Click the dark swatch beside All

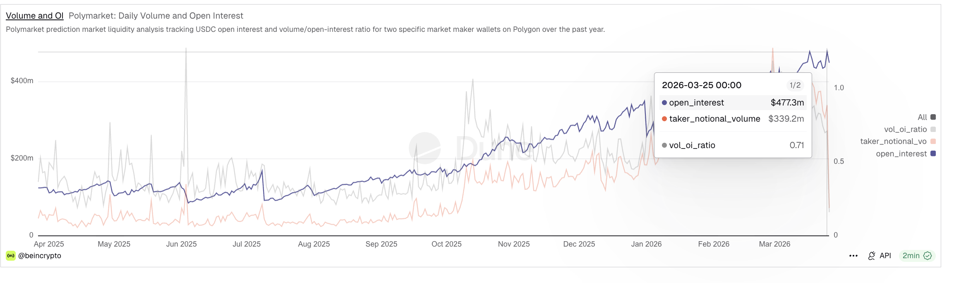(x=933, y=117)
